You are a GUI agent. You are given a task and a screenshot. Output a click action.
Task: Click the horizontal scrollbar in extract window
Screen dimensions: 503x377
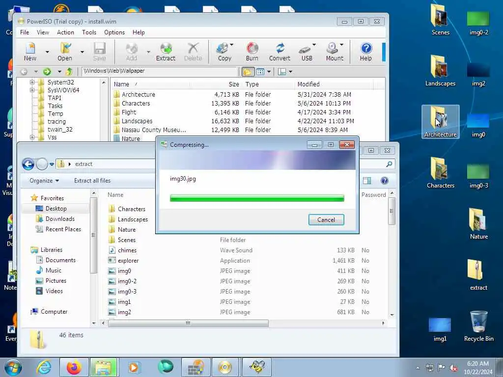(188, 323)
